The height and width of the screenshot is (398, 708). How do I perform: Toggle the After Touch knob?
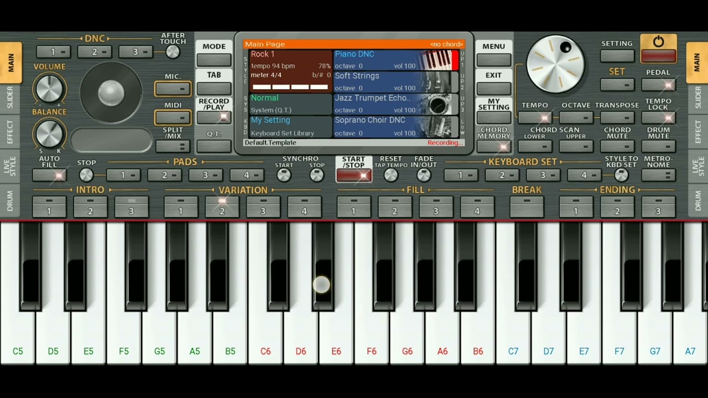click(x=173, y=52)
